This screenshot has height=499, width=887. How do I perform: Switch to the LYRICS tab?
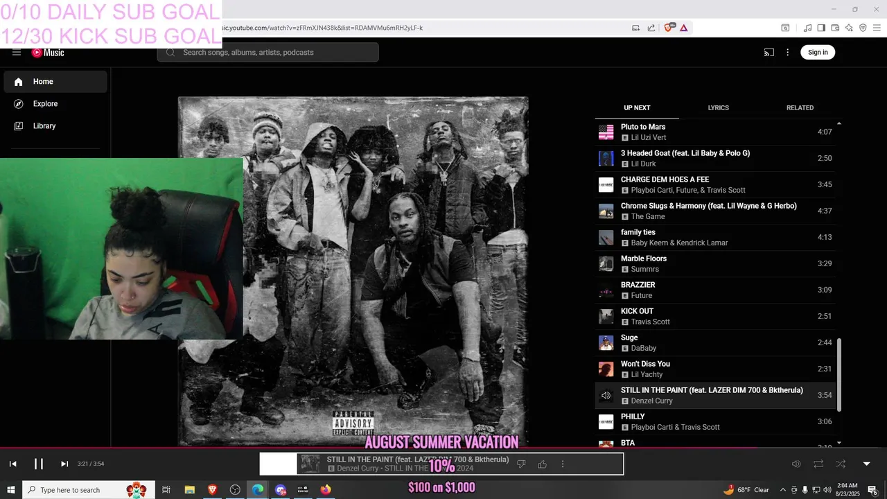718,107
